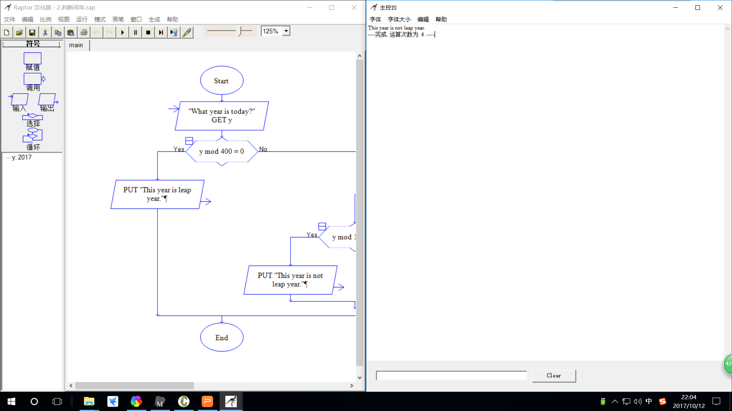732x411 pixels.
Task: Click the grayed Undo arrow icon
Action: [x=96, y=32]
